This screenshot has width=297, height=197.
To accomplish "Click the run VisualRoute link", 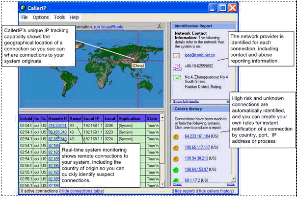I will [109, 27].
